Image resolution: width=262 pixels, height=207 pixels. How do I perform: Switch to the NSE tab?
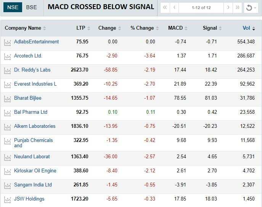tap(13, 7)
